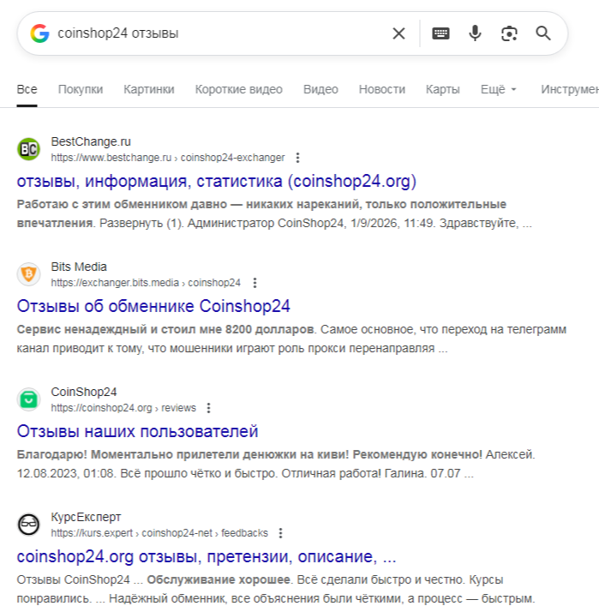Open three-dot menu for Bits Media result
The height and width of the screenshot is (612, 599).
pos(254,283)
